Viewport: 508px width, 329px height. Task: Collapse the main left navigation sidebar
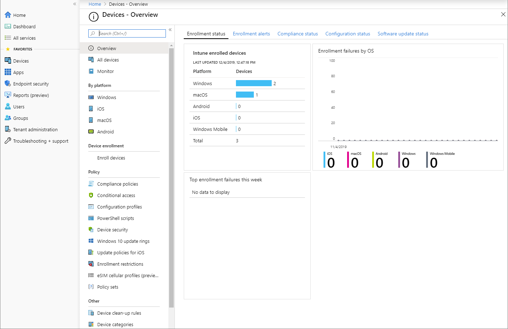pyautogui.click(x=75, y=4)
